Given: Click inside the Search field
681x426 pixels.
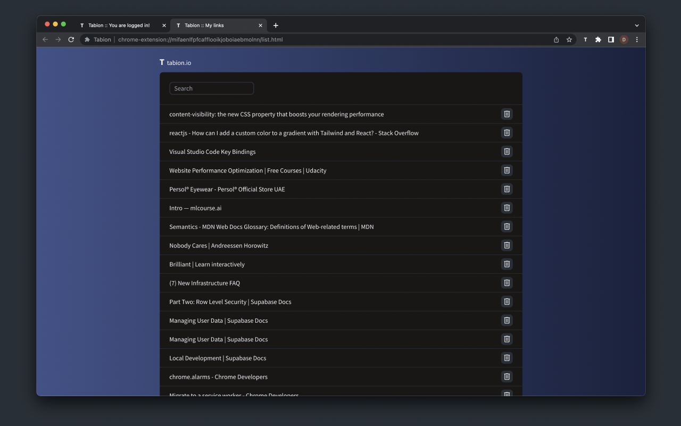Looking at the screenshot, I should point(211,88).
